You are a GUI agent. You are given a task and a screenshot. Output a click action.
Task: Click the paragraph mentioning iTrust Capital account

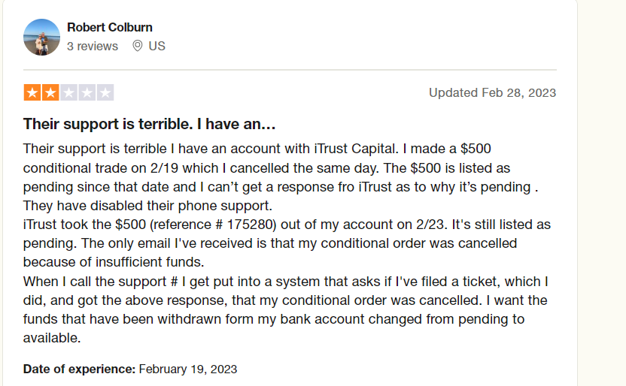(x=281, y=177)
